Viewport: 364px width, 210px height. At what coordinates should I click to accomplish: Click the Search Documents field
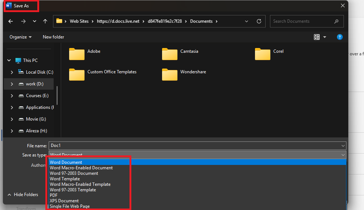tap(302, 21)
